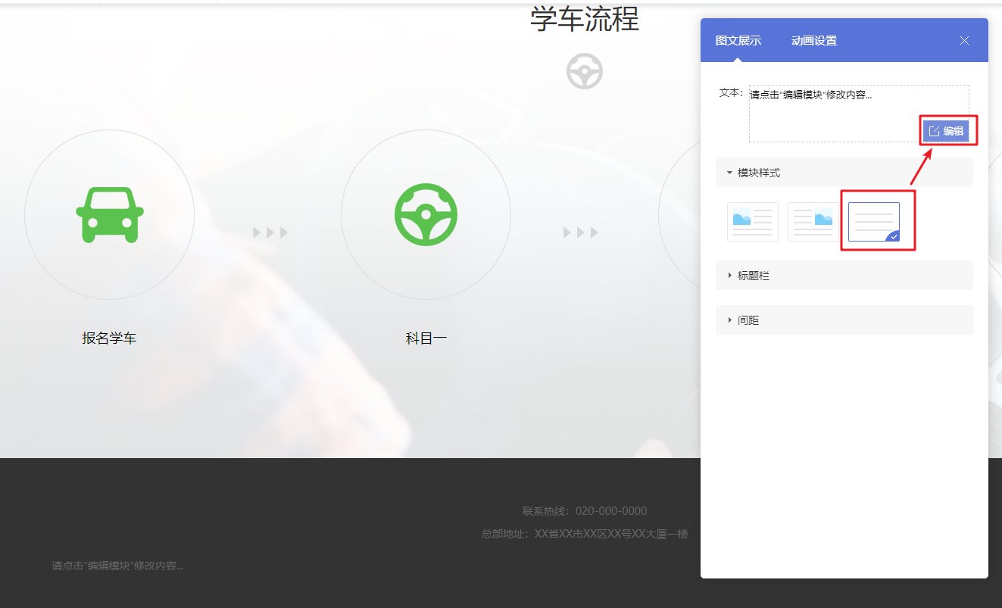Image resolution: width=1002 pixels, height=608 pixels.
Task: Click the 学车流程 heading
Action: coord(585,18)
